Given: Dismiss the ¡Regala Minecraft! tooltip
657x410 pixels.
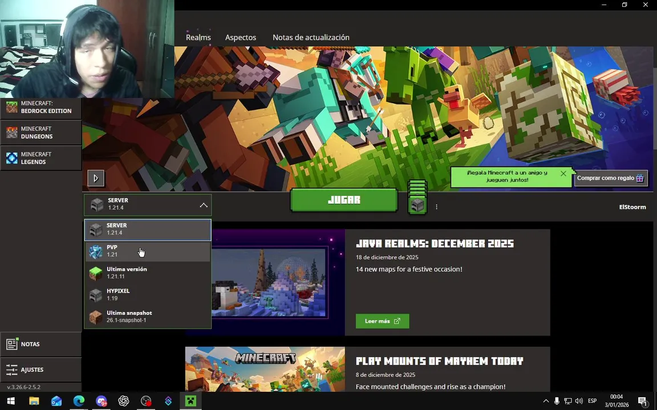Looking at the screenshot, I should click(563, 173).
